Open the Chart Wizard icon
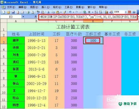 pos(106,12)
